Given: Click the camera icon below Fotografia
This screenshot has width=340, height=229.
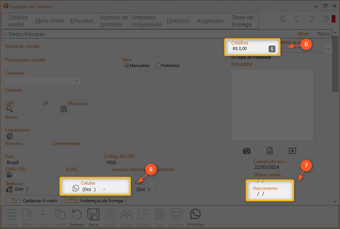Looking at the screenshot, I should [x=247, y=151].
